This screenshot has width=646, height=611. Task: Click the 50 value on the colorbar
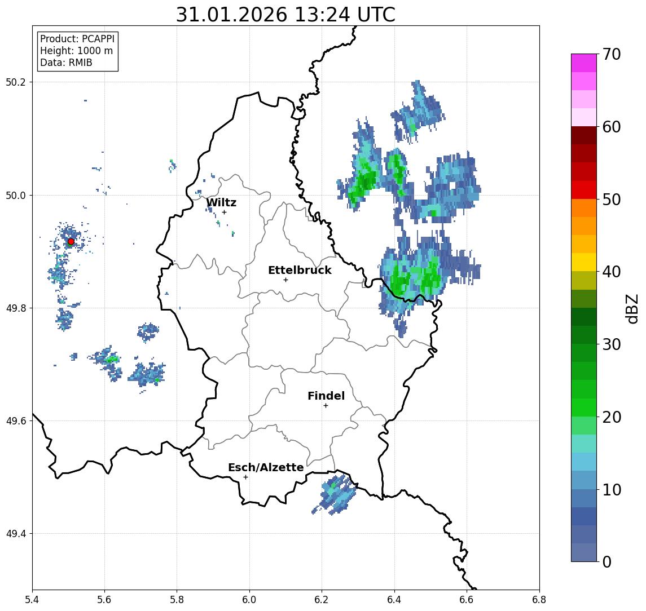[x=612, y=200]
